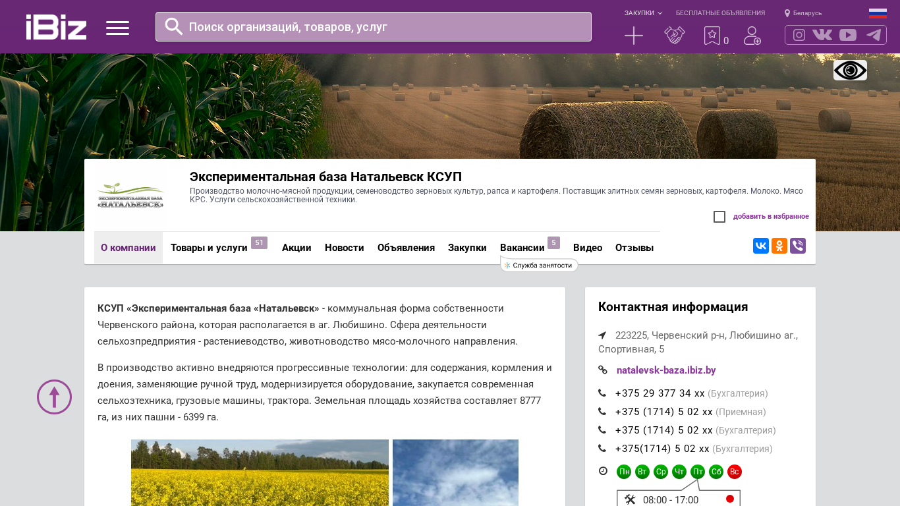The height and width of the screenshot is (506, 900).
Task: Switch language via Russian flag icon
Action: [878, 13]
